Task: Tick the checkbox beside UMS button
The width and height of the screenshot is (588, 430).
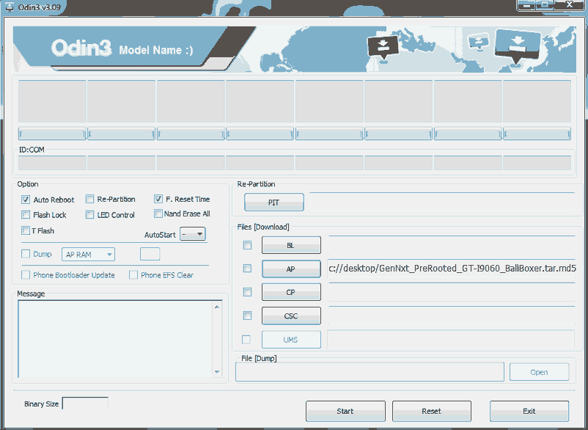Action: click(x=246, y=340)
